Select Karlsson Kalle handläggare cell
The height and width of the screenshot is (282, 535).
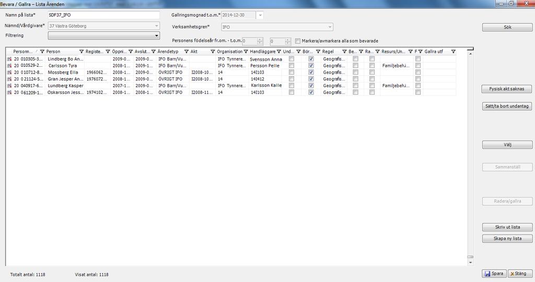pyautogui.click(x=266, y=86)
